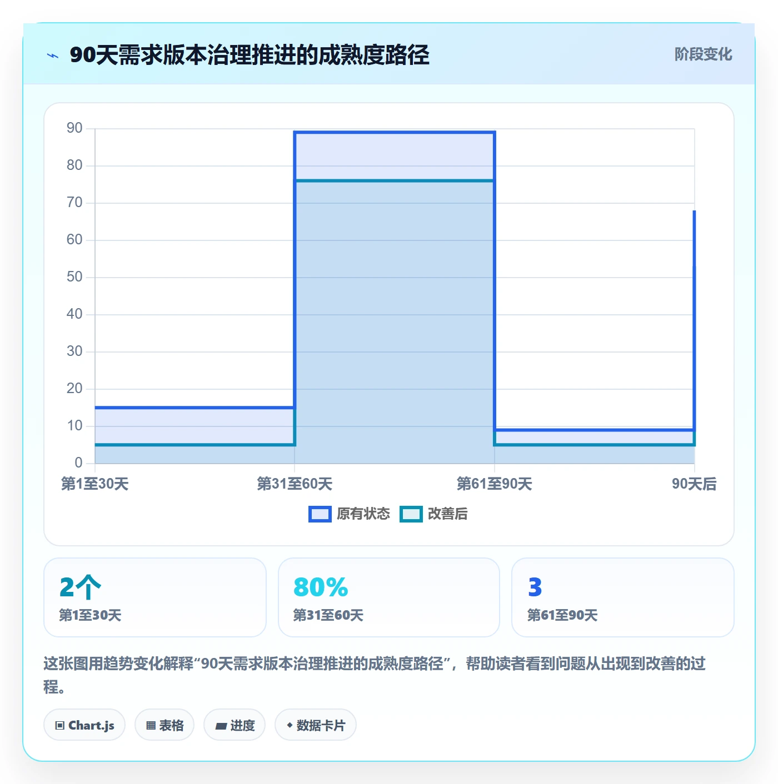The image size is (778, 784).
Task: Click the 90天后 x-axis label
Action: pos(694,484)
